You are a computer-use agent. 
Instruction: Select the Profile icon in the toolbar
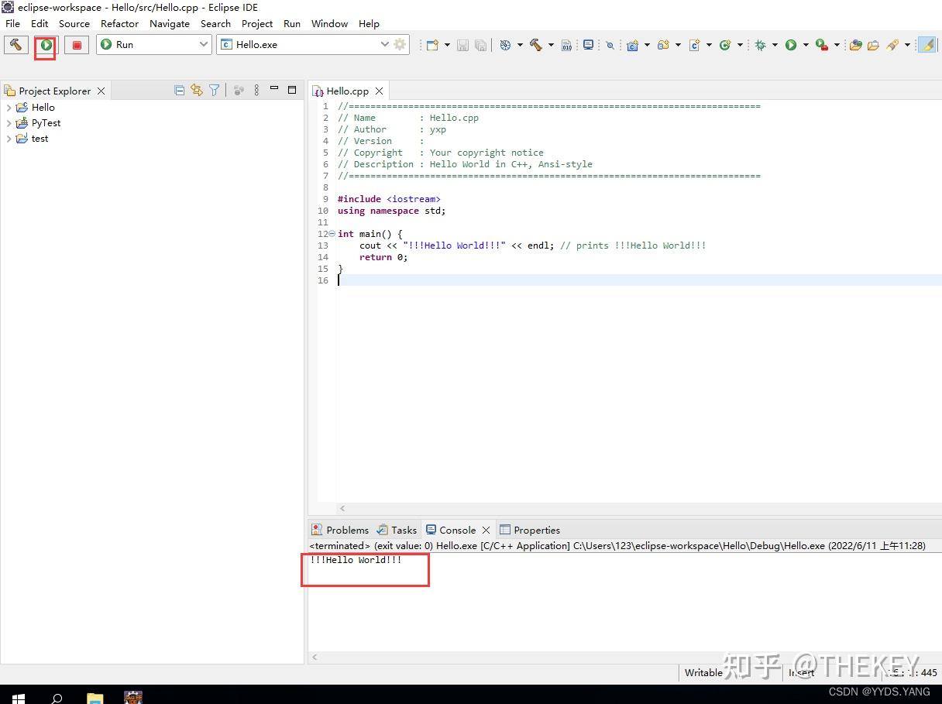click(x=820, y=45)
